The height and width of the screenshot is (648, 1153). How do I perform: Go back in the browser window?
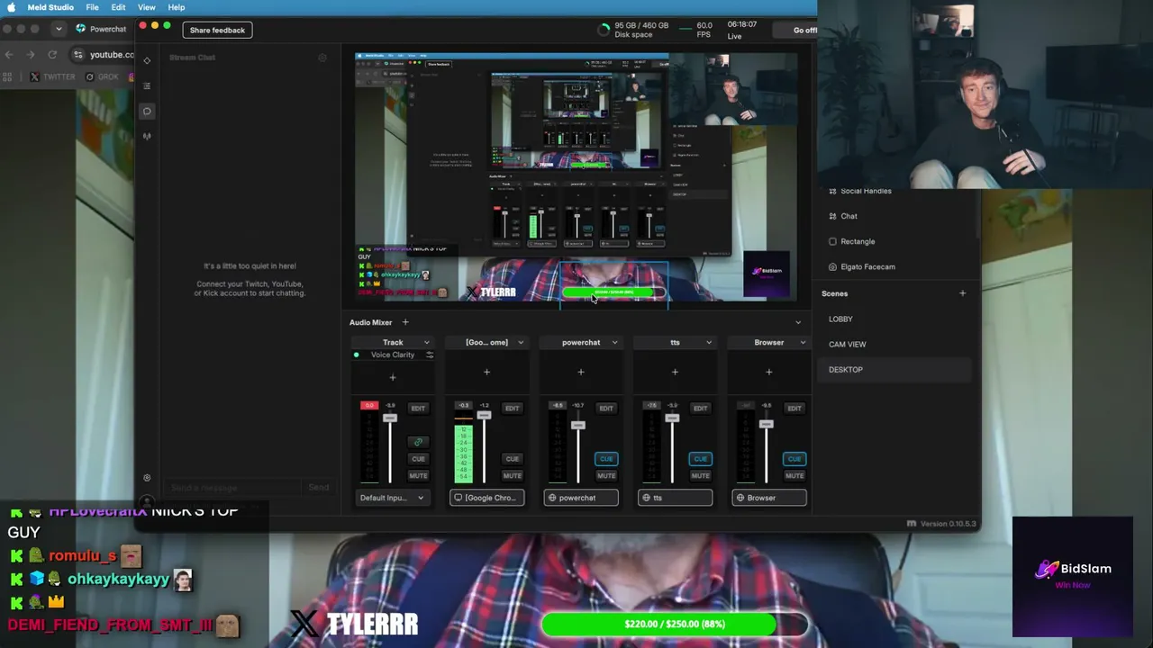tap(9, 55)
